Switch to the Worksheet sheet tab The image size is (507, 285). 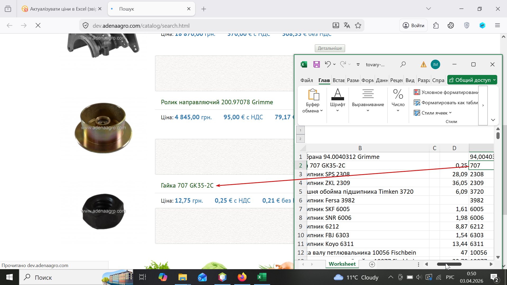tap(342, 264)
